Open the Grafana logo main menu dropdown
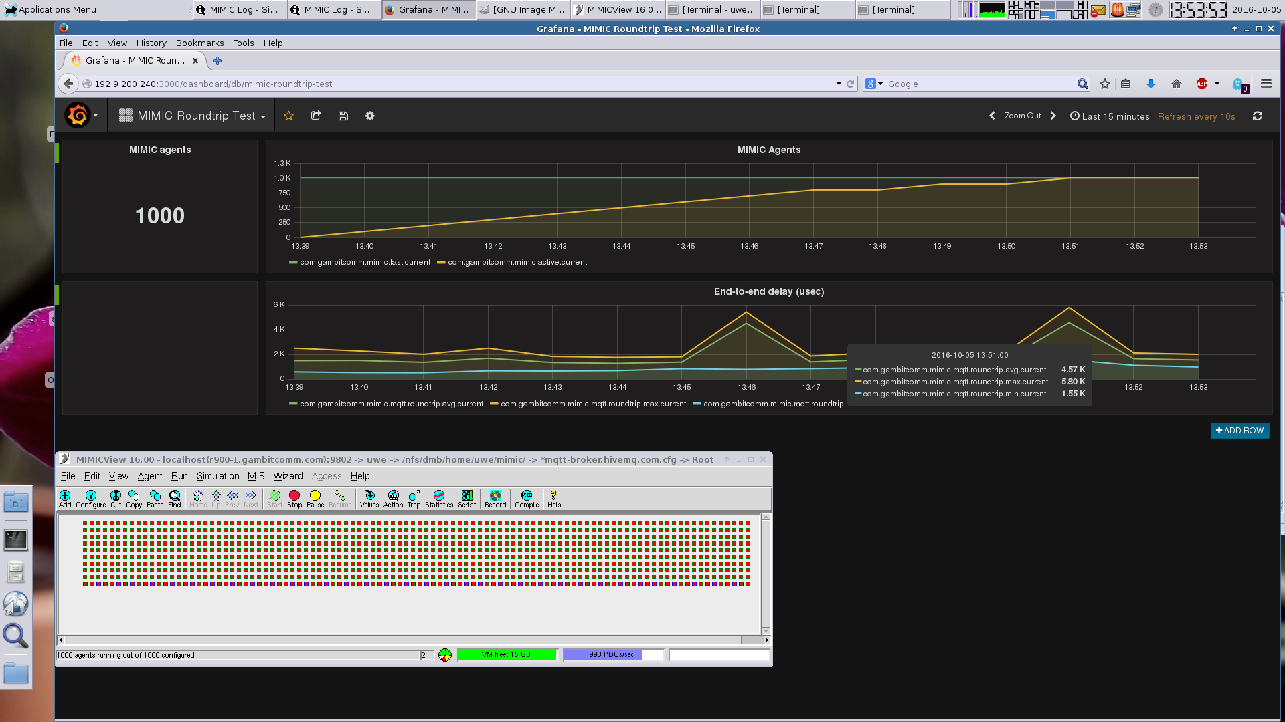 click(82, 116)
